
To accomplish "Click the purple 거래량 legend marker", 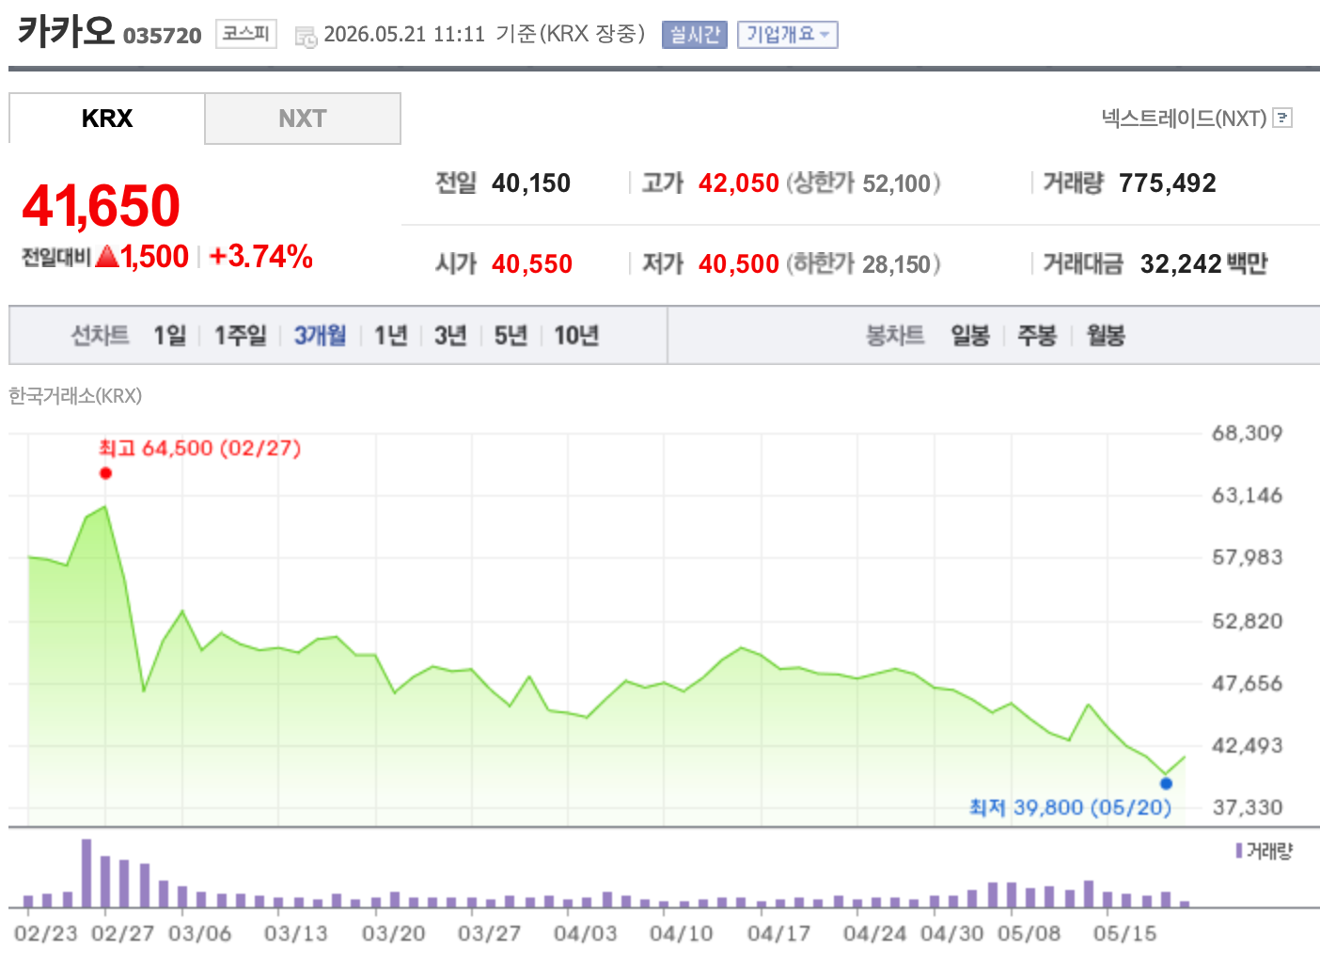I will (x=1239, y=850).
